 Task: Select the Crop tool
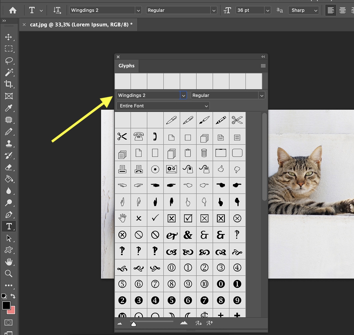tap(9, 84)
